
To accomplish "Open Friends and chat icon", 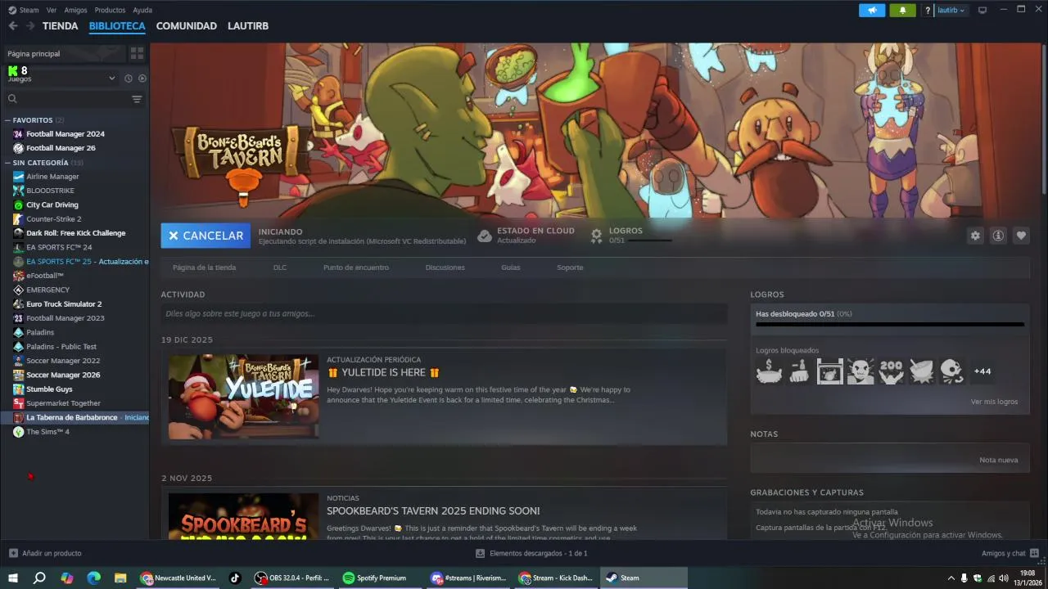I will pyautogui.click(x=1034, y=553).
